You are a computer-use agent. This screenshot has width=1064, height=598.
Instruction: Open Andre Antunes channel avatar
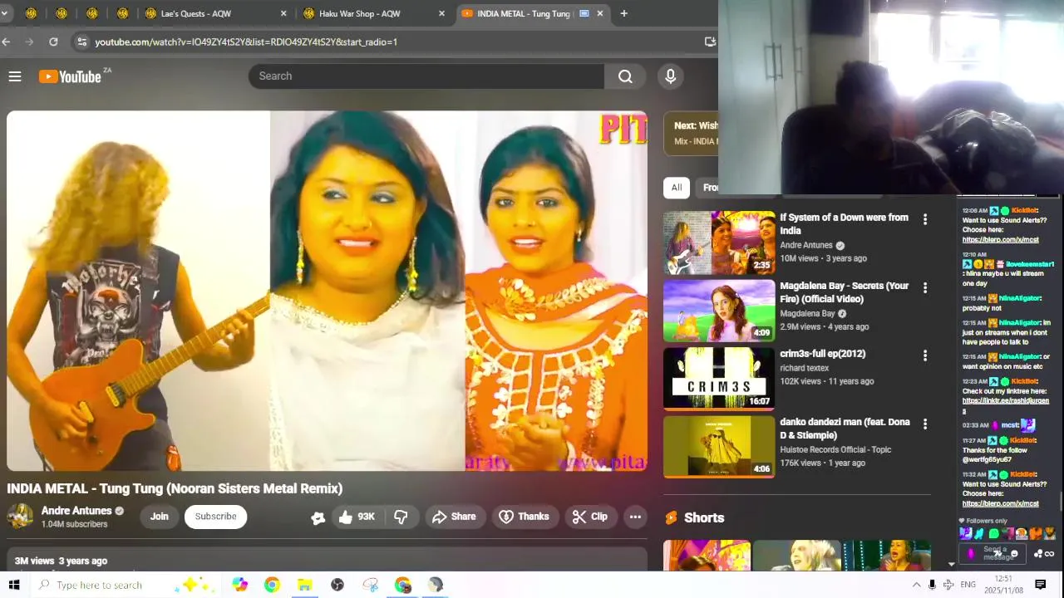pos(20,517)
